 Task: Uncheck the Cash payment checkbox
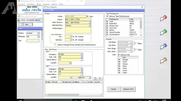point(107,21)
